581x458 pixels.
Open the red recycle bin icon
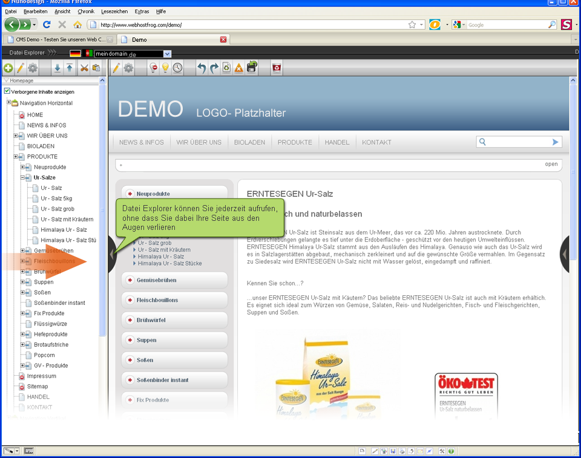click(277, 68)
